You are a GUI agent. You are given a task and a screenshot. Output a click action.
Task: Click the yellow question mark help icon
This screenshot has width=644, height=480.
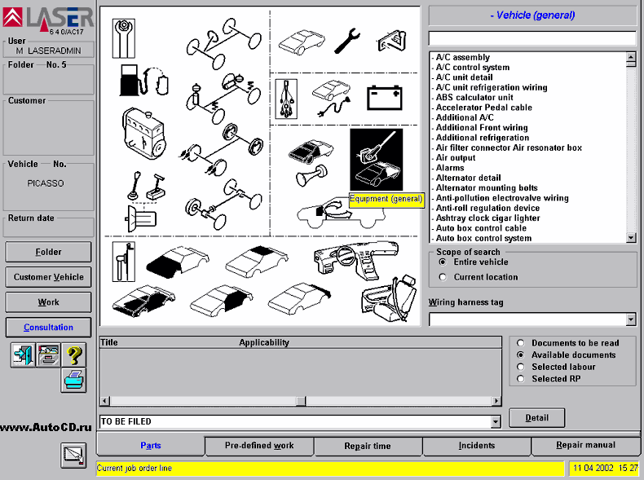73,354
